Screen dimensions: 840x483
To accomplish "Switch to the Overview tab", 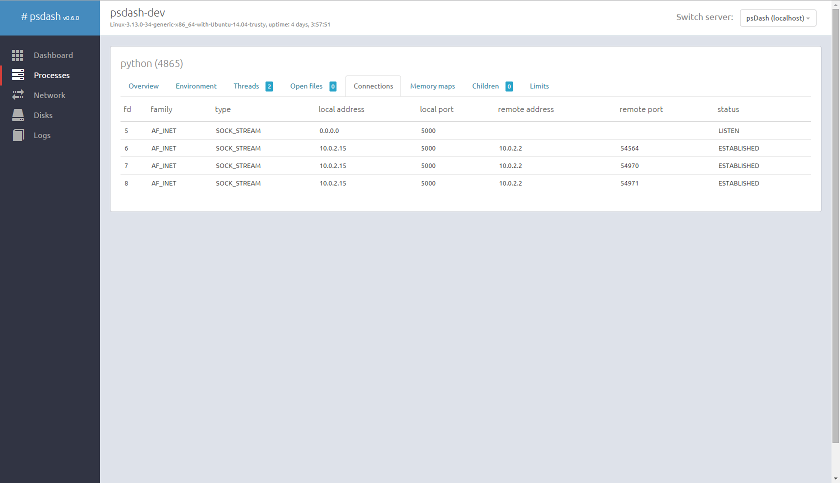I will (x=143, y=86).
